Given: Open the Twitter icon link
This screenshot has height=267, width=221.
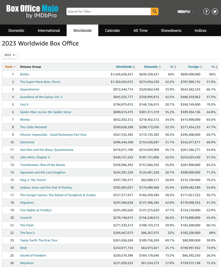Looking at the screenshot, I should pos(215,11).
